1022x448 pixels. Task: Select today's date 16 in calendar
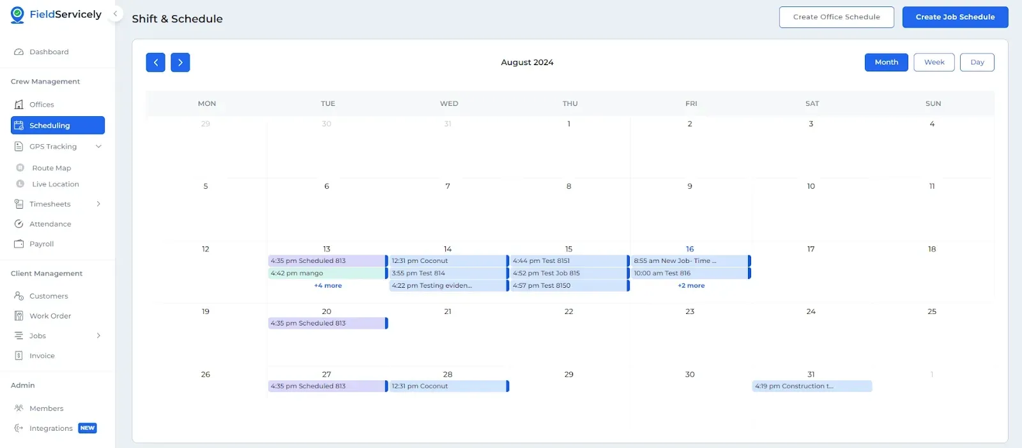690,249
